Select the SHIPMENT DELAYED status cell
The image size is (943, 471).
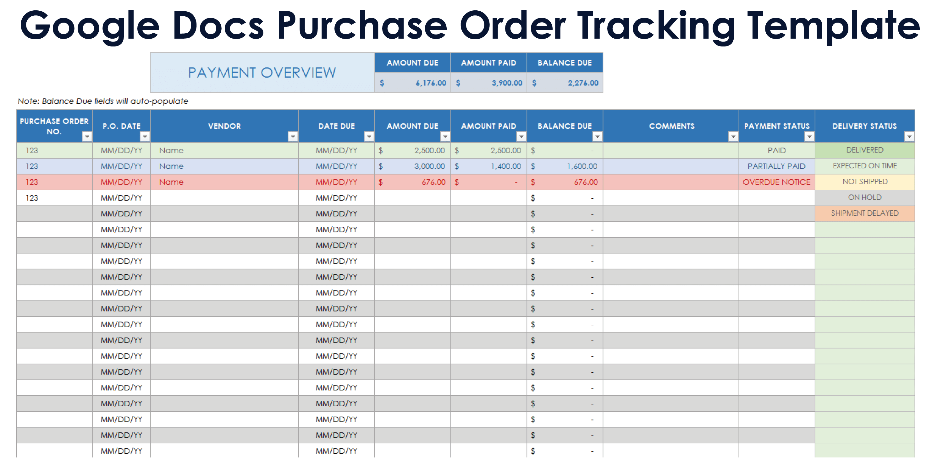point(865,213)
